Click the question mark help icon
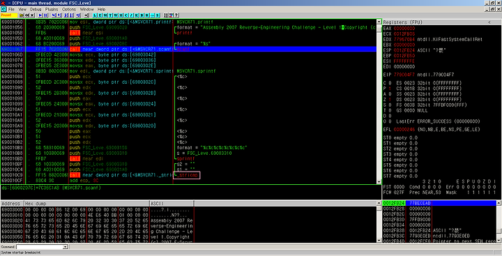Image resolution: width=502 pixels, height=256 pixels. [x=176, y=15]
